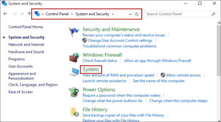The width and height of the screenshot is (221, 122).
Task: Go up one level with the up arrow
Action: pos(29,14)
